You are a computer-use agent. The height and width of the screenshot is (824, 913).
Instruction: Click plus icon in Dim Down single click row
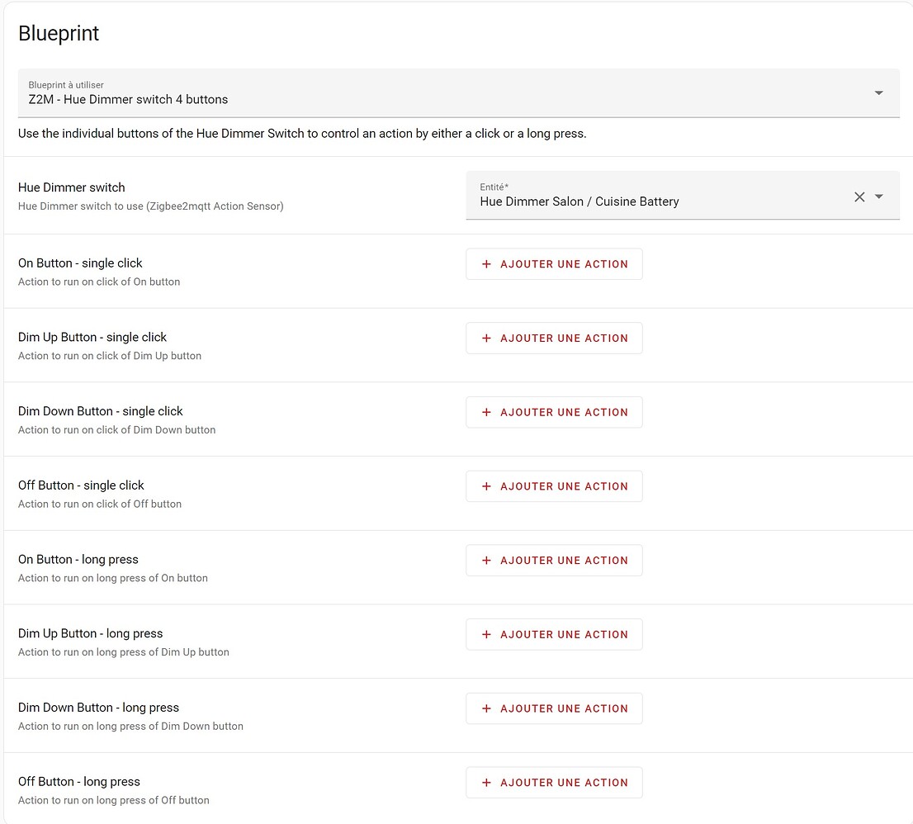pos(486,412)
